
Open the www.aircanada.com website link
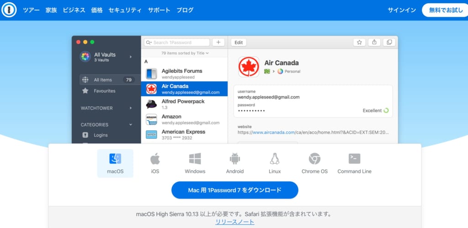click(274, 132)
